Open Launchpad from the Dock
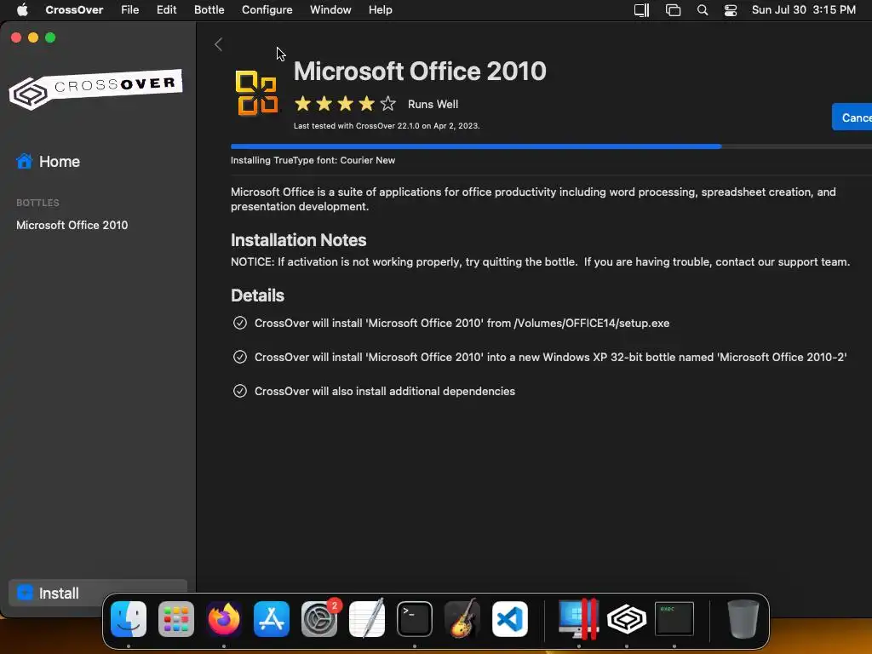The height and width of the screenshot is (654, 872). tap(176, 619)
